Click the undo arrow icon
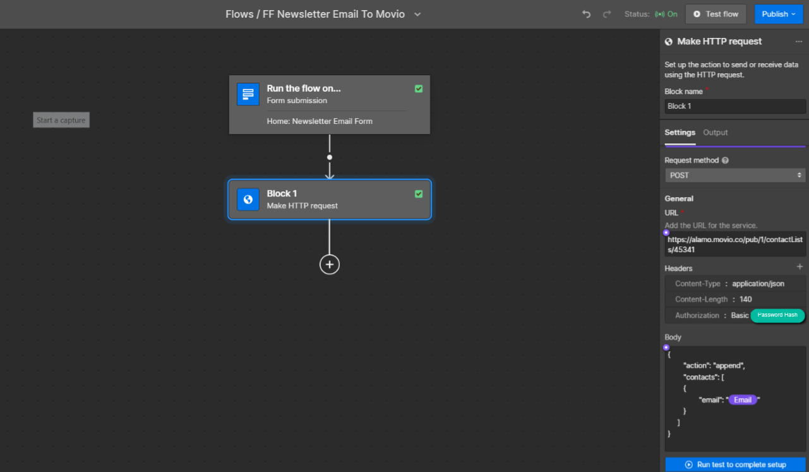Screen dimensions: 809x472 coord(586,14)
